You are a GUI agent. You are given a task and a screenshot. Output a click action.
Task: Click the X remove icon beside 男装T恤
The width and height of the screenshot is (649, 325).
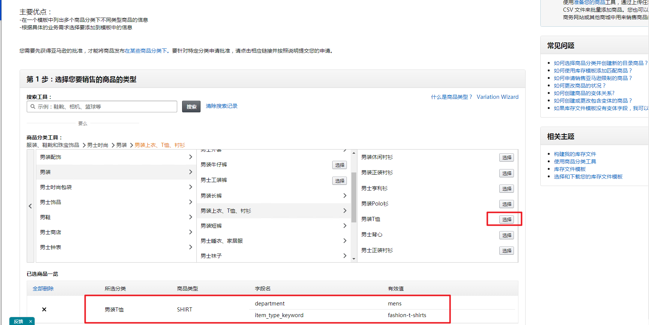pyautogui.click(x=44, y=309)
